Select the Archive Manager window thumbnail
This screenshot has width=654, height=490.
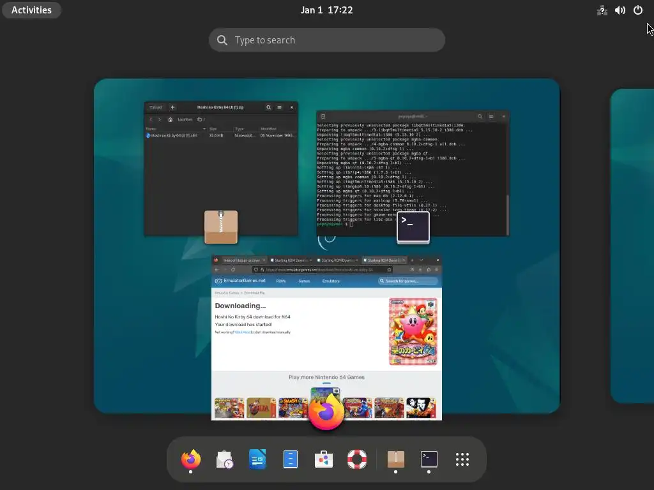(x=221, y=168)
